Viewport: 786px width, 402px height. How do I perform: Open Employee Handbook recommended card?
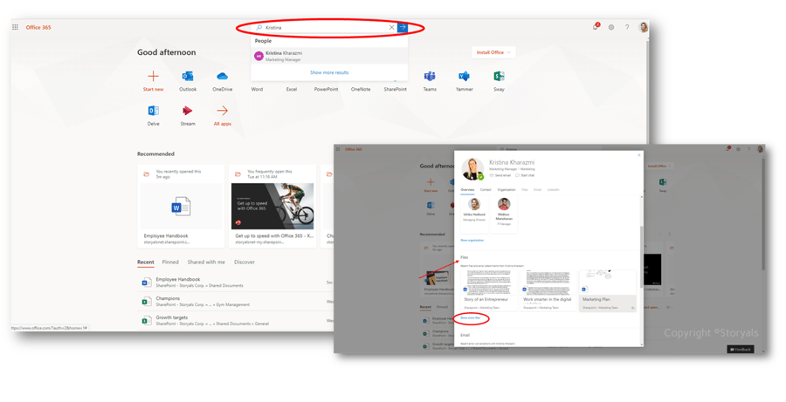tap(182, 207)
